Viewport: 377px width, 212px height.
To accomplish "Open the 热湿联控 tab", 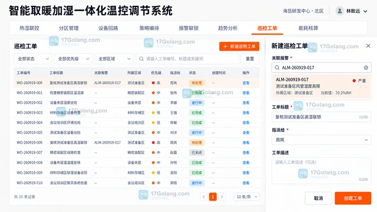I will tap(29, 28).
